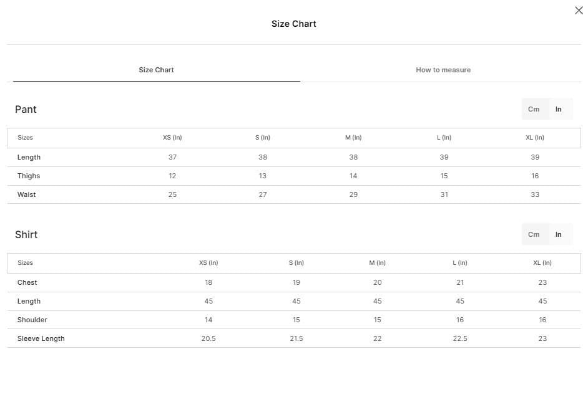Click the Pant Thighs row label
This screenshot has width=583, height=407.
point(29,176)
